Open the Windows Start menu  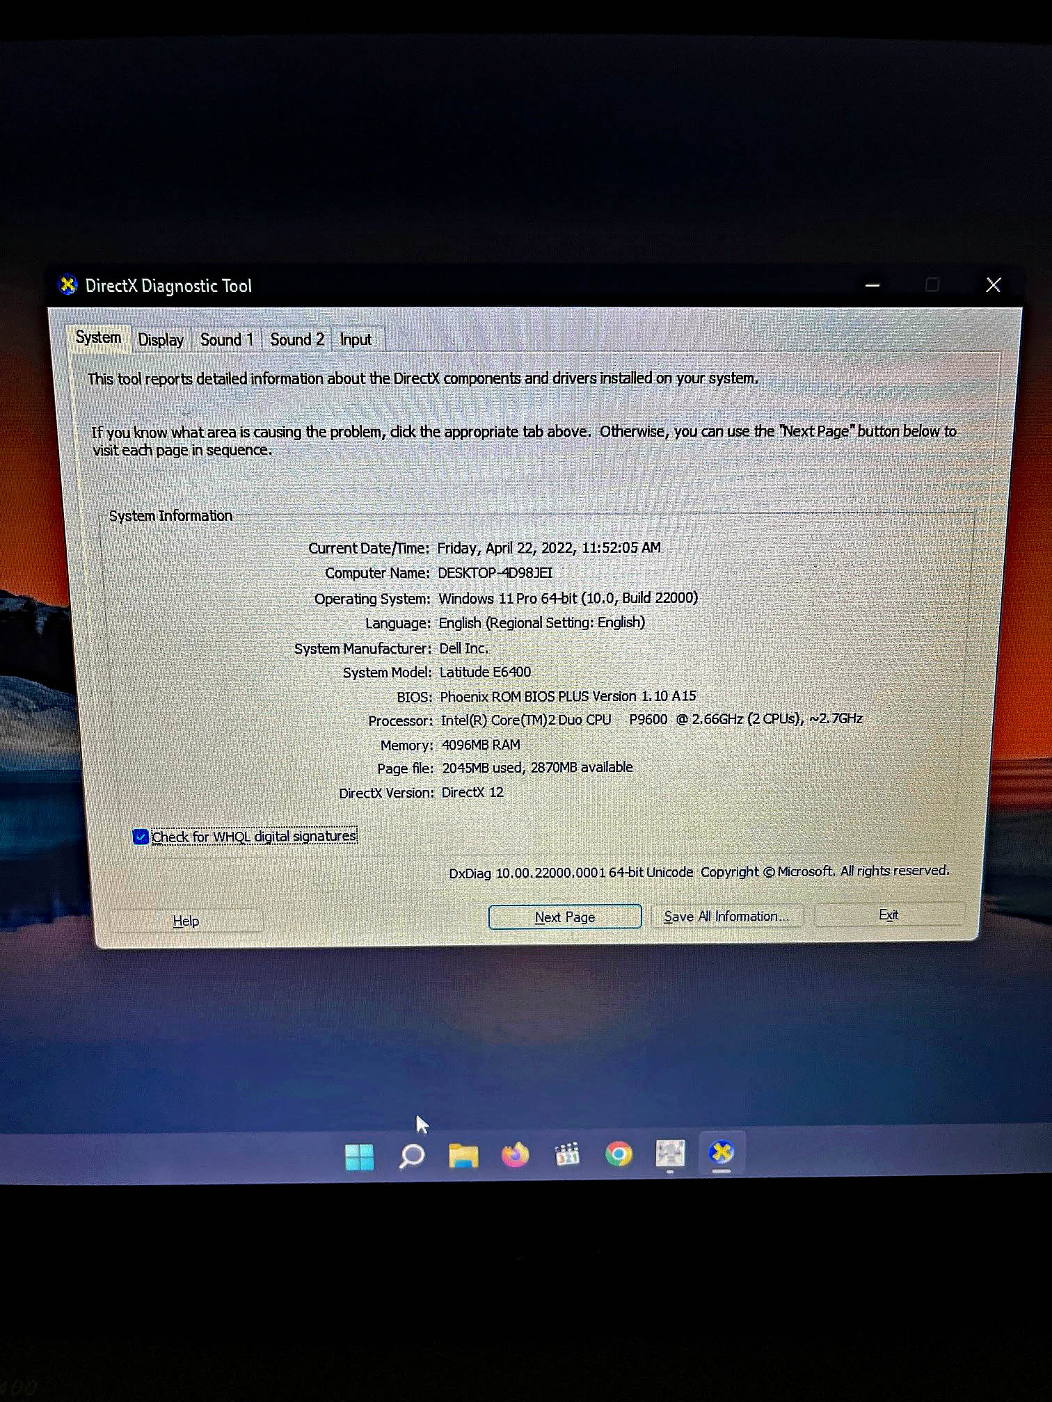click(x=359, y=1157)
